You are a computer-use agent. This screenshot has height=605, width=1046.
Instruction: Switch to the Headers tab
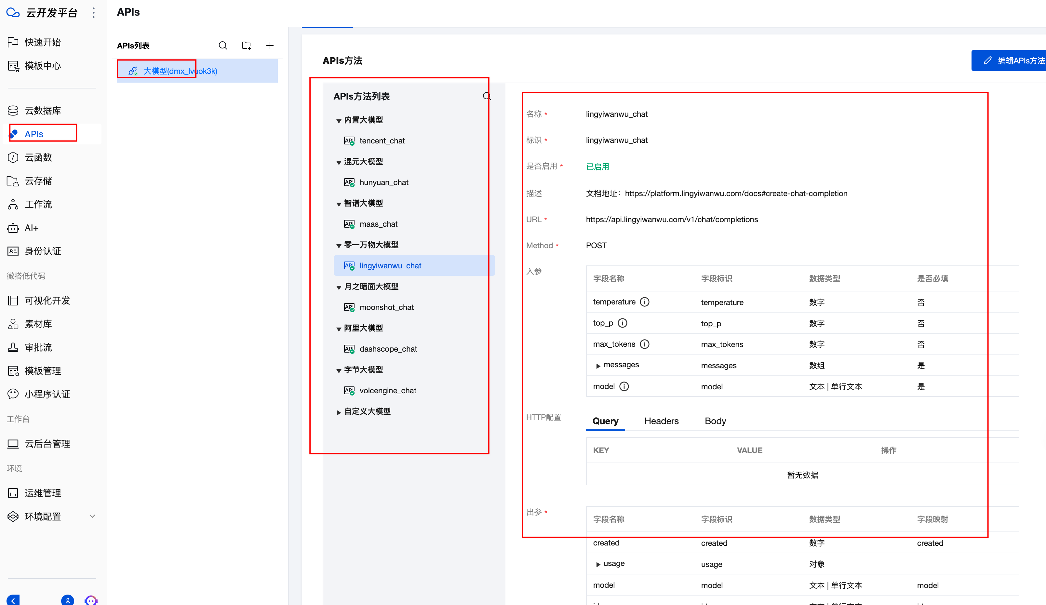(x=661, y=421)
